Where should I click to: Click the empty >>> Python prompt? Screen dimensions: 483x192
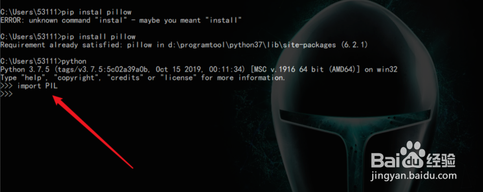(x=7, y=94)
